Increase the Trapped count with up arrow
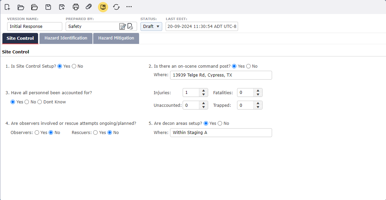This screenshot has height=200, width=386. click(258, 103)
